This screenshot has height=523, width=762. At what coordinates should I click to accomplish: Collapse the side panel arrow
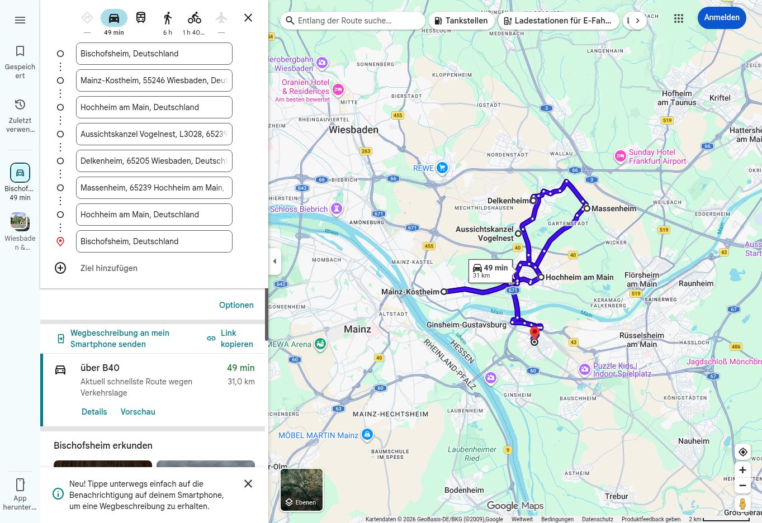tap(274, 261)
